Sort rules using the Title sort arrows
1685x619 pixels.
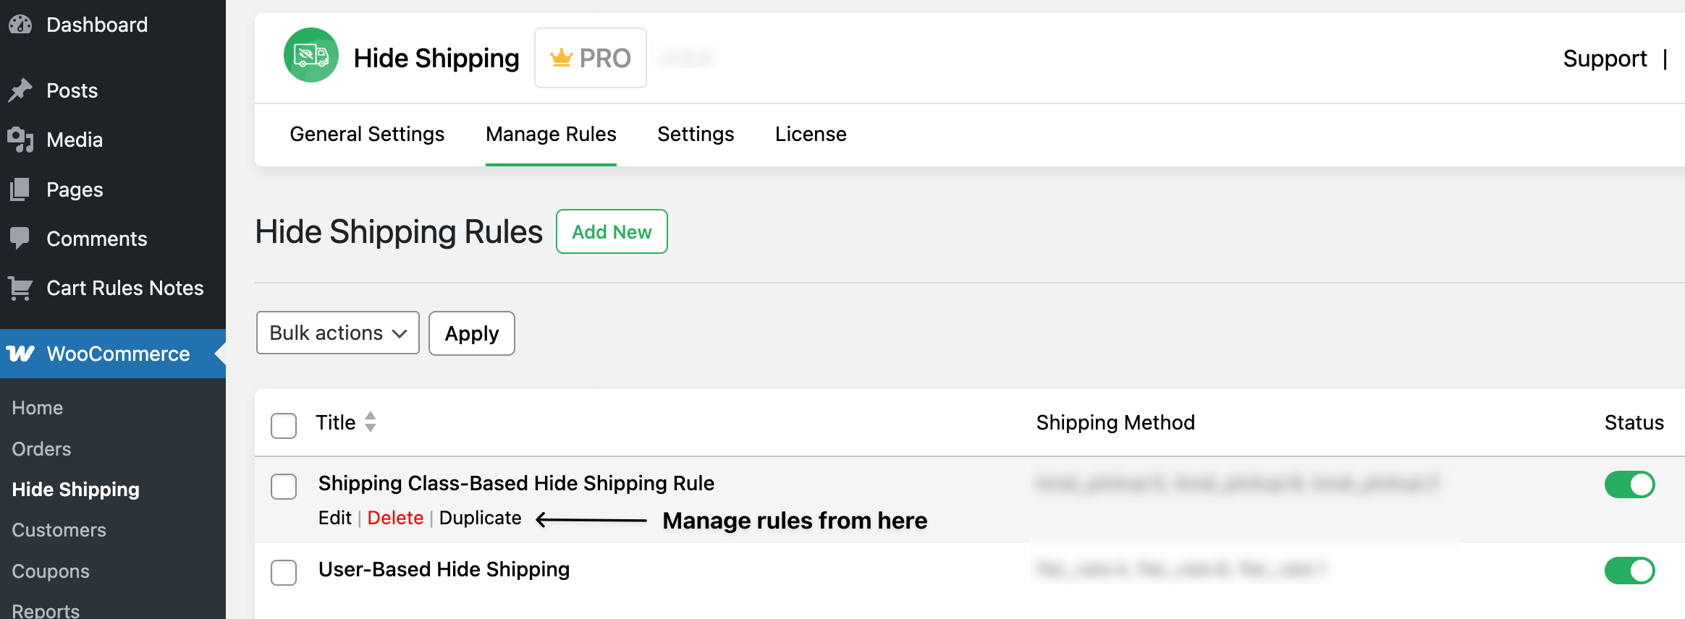coord(370,422)
